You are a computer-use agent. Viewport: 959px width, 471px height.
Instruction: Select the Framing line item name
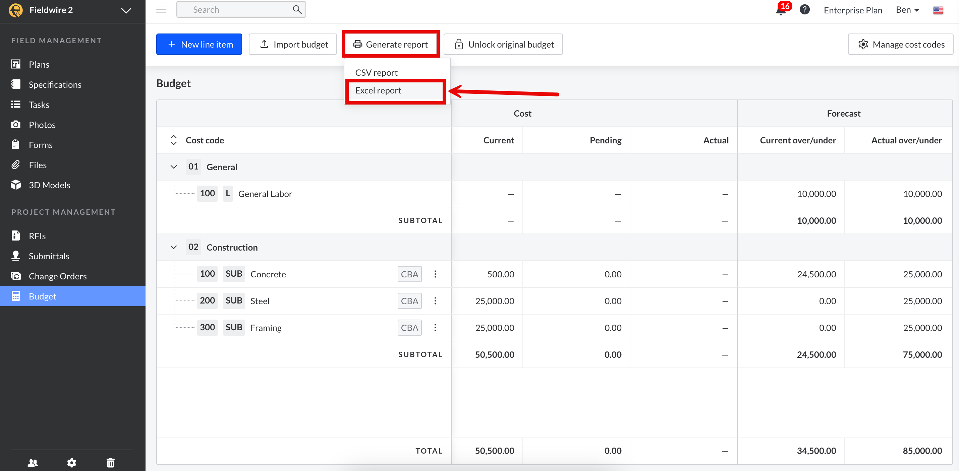coord(266,328)
